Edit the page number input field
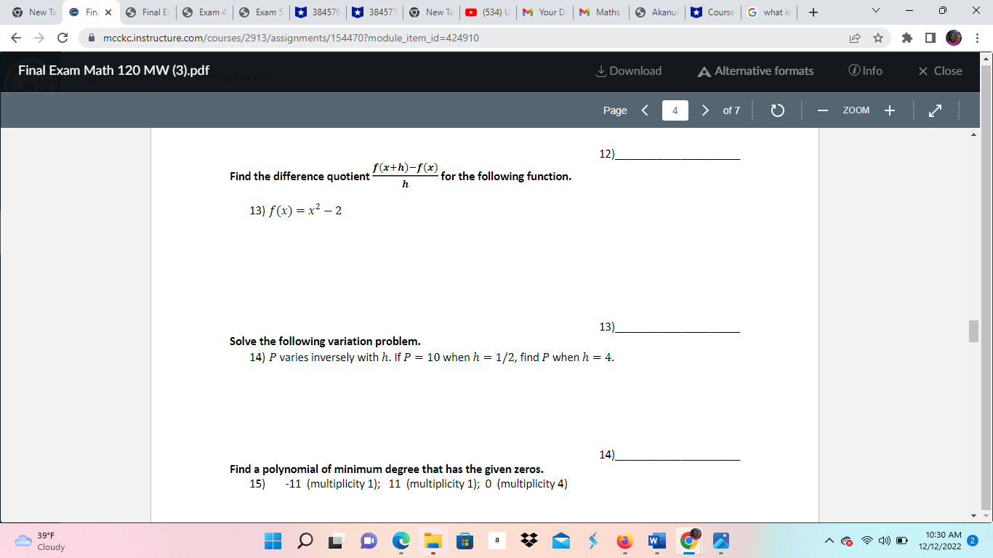 675,110
